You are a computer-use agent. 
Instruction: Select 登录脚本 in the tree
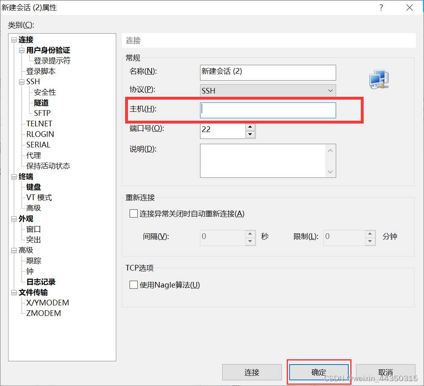click(x=41, y=71)
